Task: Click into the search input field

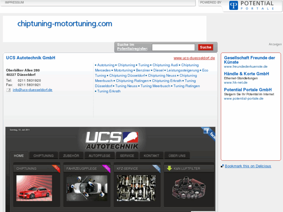Action: click(x=173, y=47)
